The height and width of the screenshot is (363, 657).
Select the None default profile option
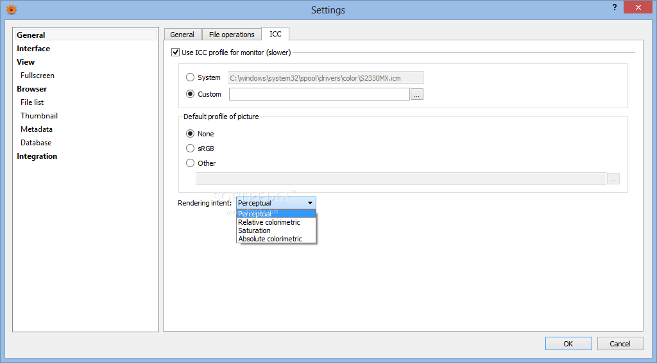[190, 134]
